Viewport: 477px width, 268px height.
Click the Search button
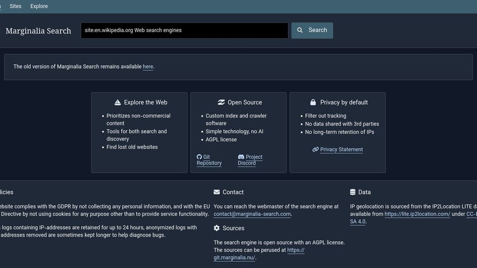(x=312, y=31)
